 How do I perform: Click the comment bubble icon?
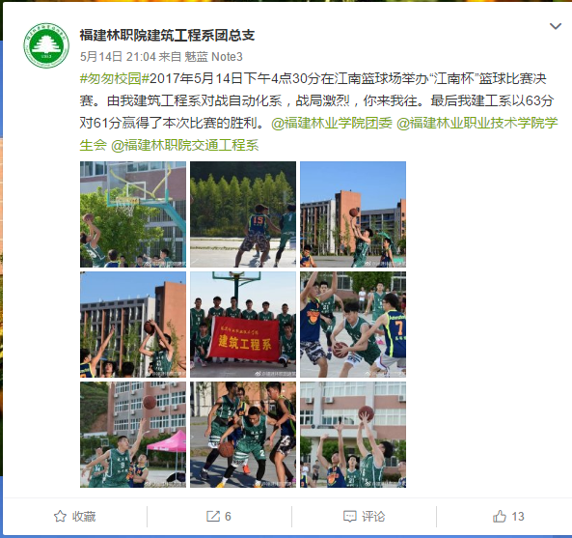click(349, 517)
